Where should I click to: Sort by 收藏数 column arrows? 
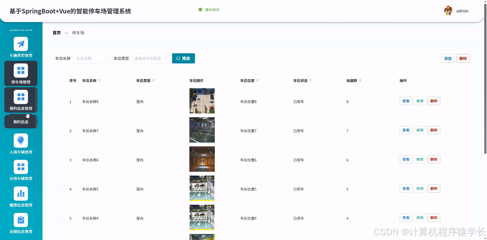coord(360,80)
